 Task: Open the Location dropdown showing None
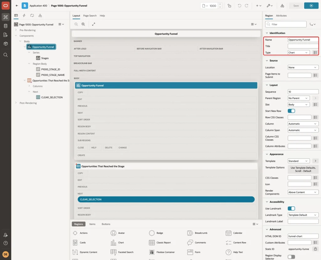pyautogui.click(x=303, y=67)
